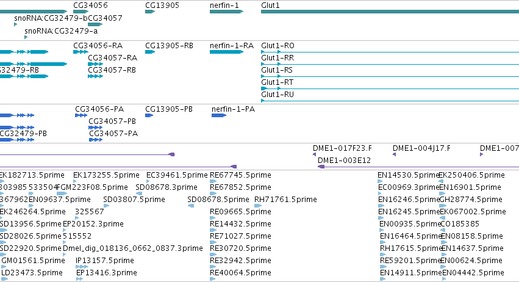Click the DME1-004J17.F marker triangle
The height and width of the screenshot is (282, 519).
coord(394,154)
